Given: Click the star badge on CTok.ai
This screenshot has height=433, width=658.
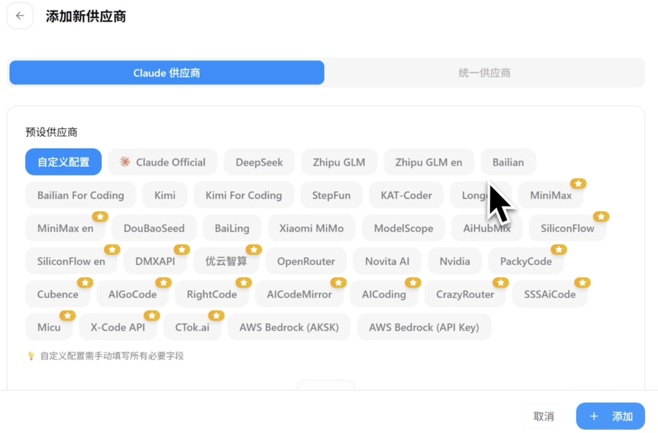Looking at the screenshot, I should point(216,315).
